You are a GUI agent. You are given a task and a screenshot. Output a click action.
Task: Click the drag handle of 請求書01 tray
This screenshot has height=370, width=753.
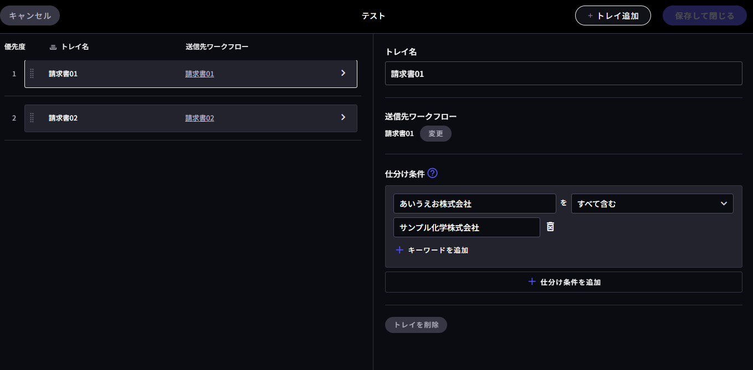32,74
